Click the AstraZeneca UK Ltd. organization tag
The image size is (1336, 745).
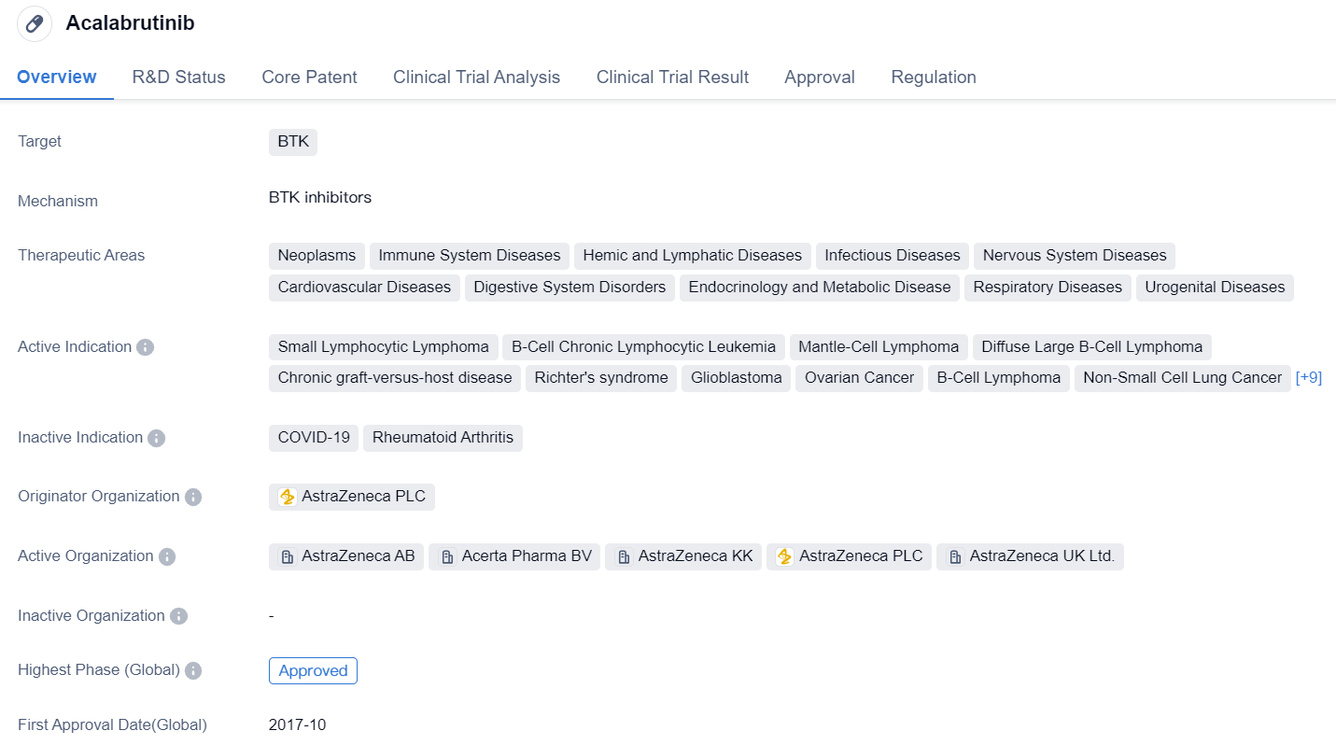point(1031,556)
